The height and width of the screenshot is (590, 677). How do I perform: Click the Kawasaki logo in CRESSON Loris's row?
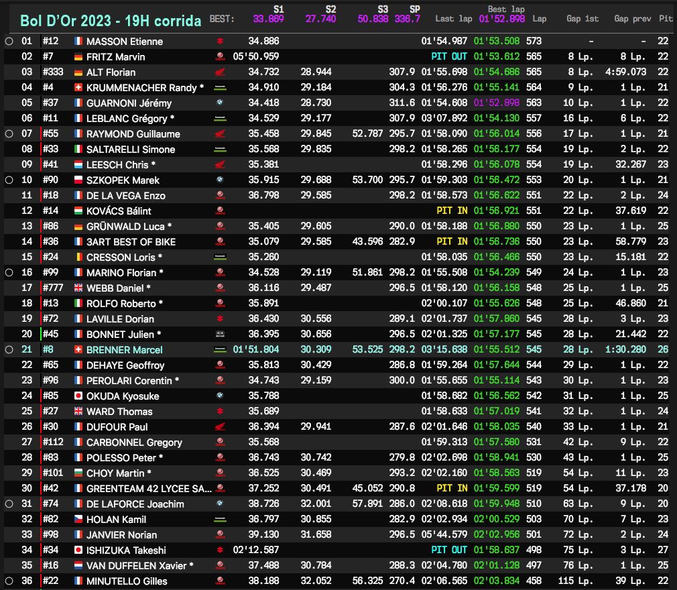pyautogui.click(x=221, y=257)
